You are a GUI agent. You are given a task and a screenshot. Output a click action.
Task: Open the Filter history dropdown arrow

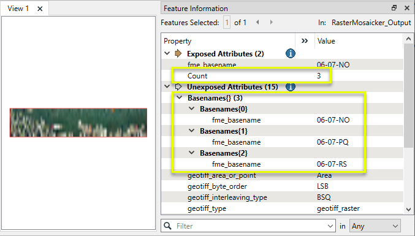(330, 226)
